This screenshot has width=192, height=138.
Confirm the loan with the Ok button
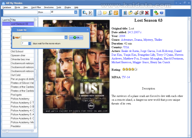tap(76, 37)
